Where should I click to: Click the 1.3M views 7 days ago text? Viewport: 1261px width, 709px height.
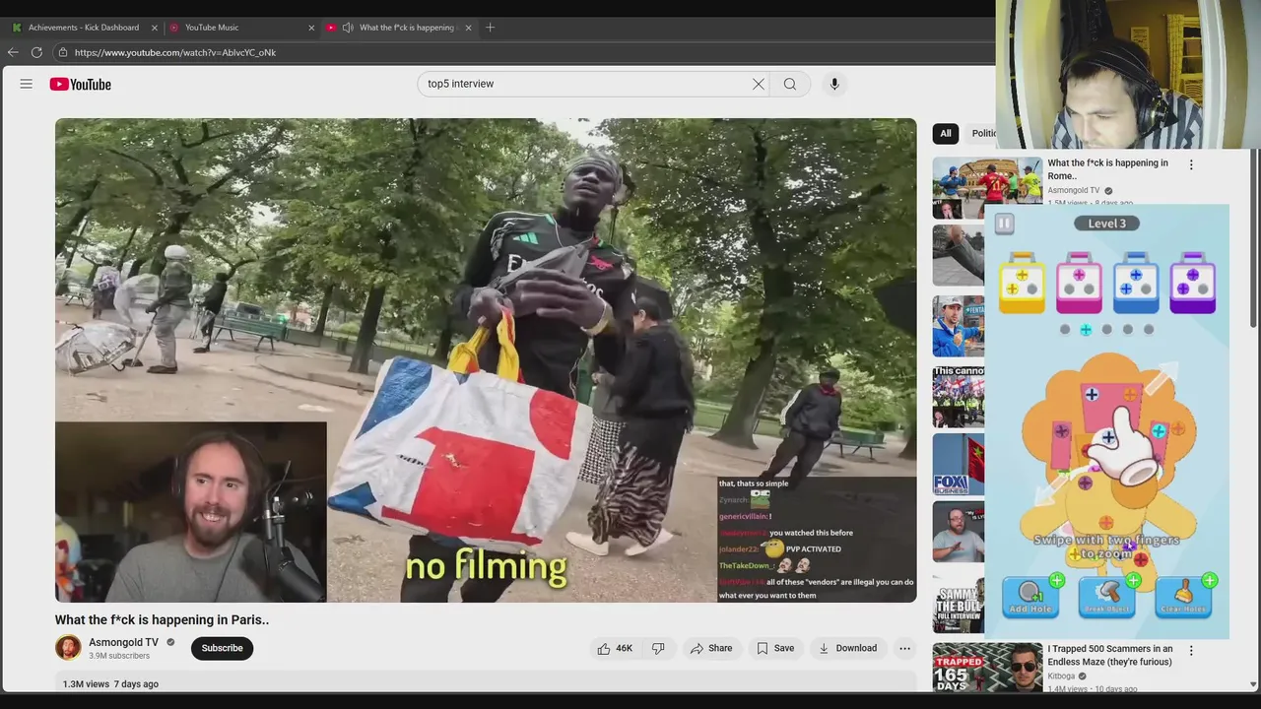tap(110, 684)
